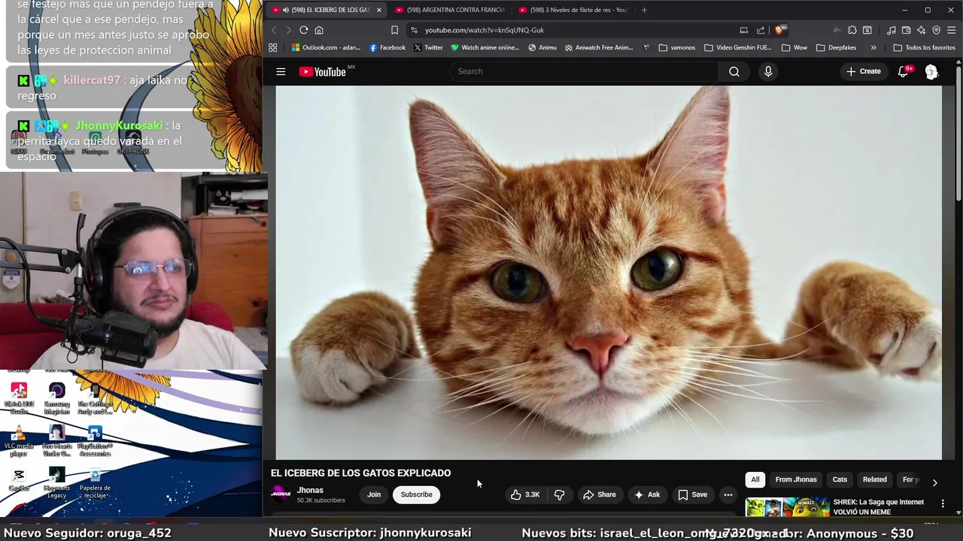
Task: Click the search magnifier button
Action: (x=734, y=71)
